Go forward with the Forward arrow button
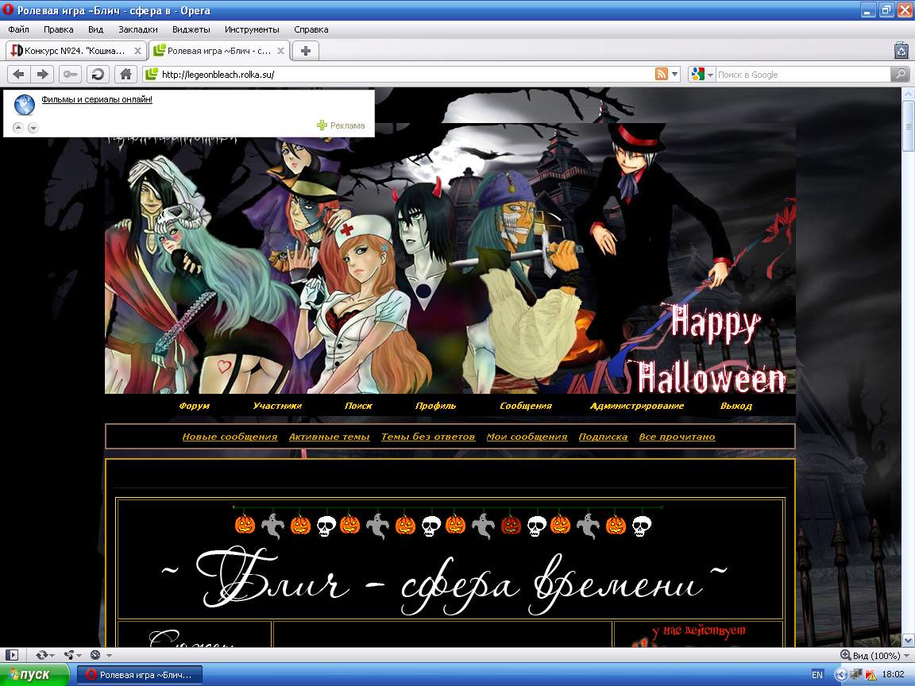Screen dimensions: 915x686 43,74
